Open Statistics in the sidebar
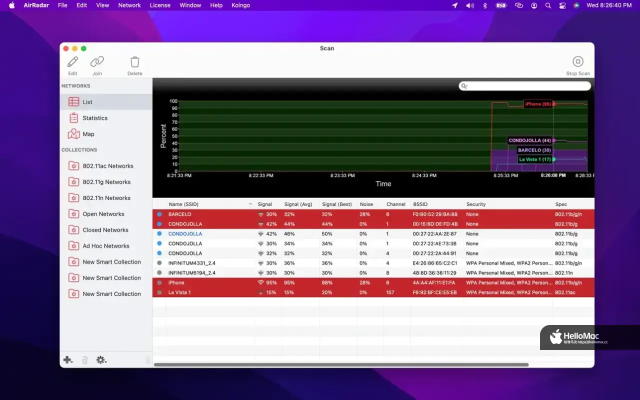 tap(106, 118)
